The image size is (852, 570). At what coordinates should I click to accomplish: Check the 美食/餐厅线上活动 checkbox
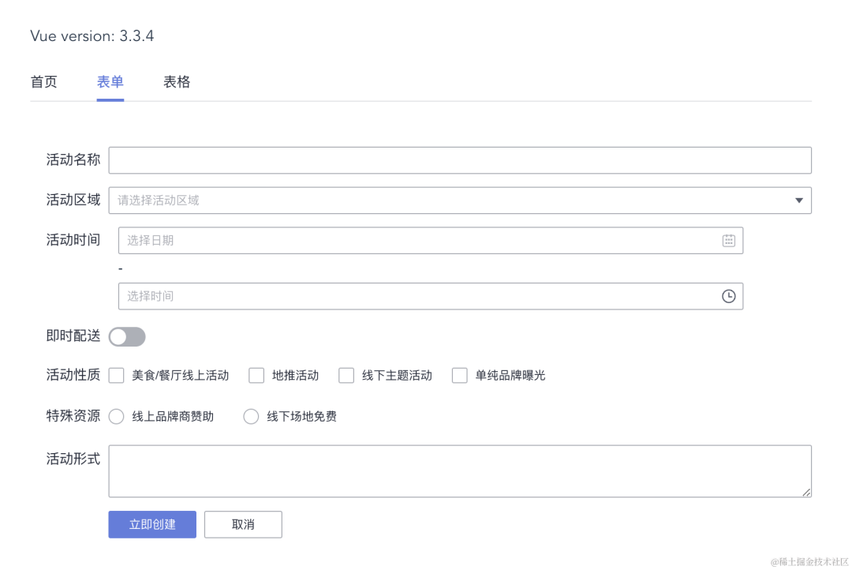(x=116, y=375)
